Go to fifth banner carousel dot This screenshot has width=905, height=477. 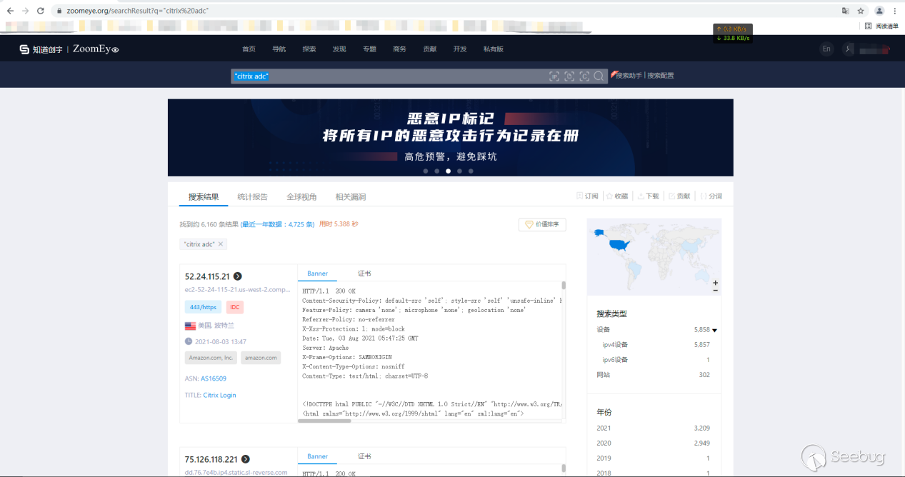pos(471,171)
